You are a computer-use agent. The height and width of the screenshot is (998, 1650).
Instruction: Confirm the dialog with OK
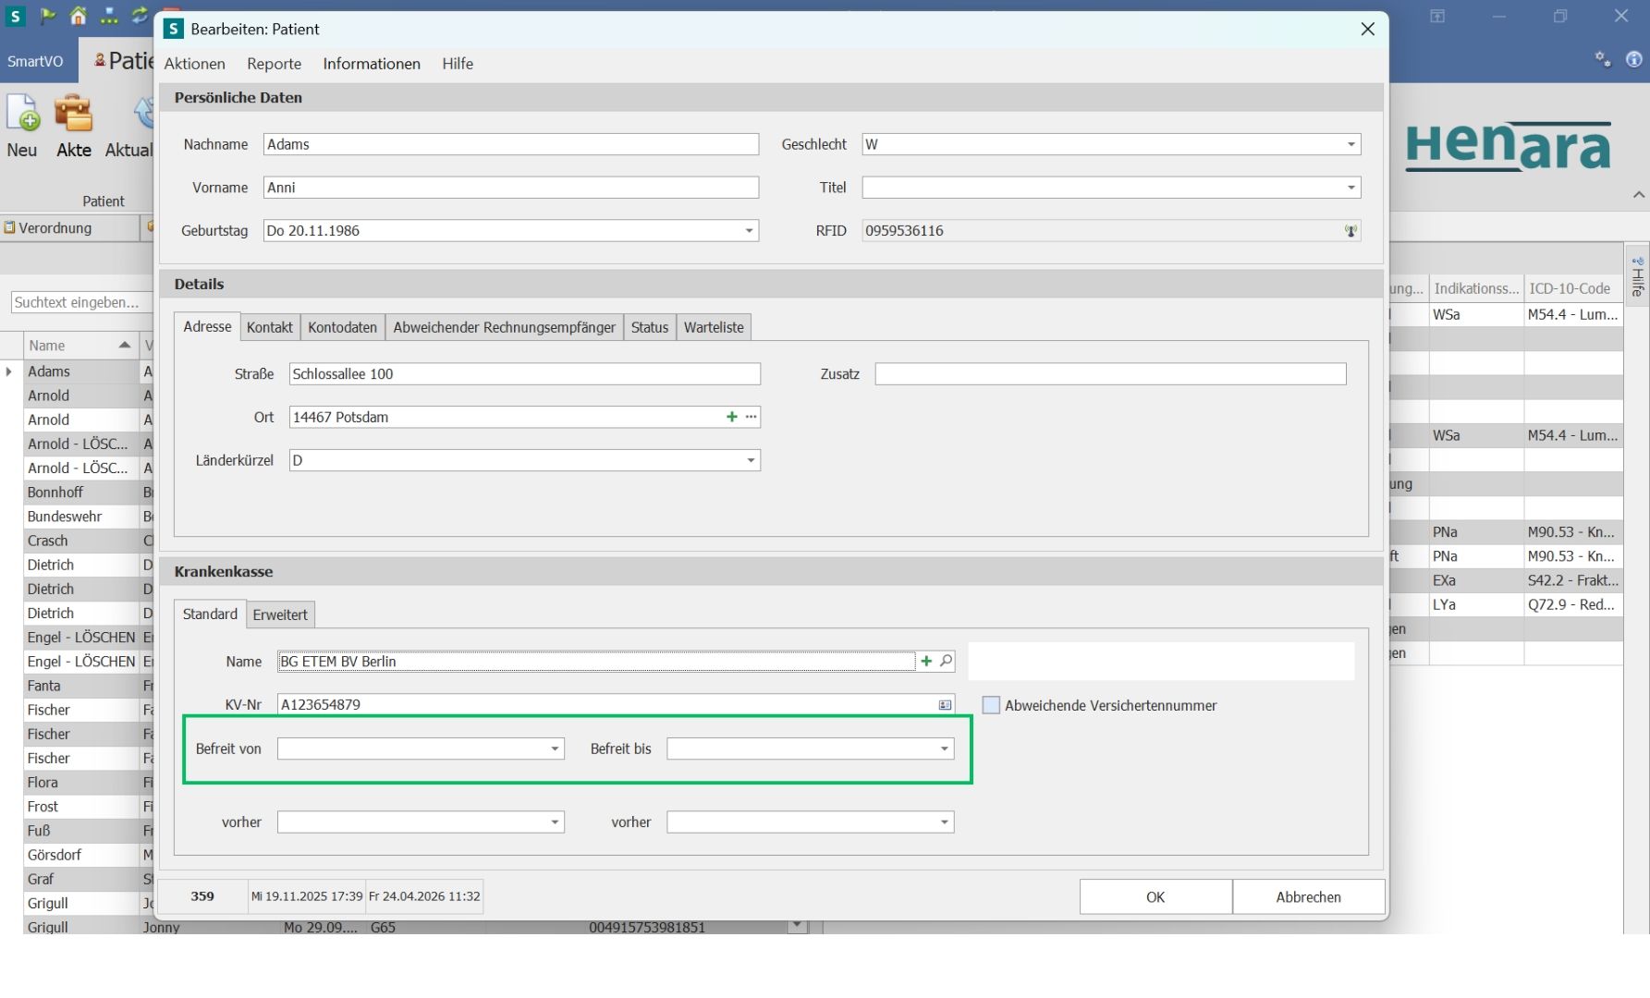1155,897
